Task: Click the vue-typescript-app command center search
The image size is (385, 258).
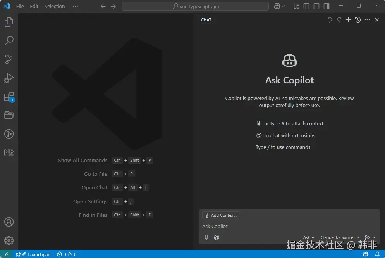Action: pyautogui.click(x=195, y=6)
